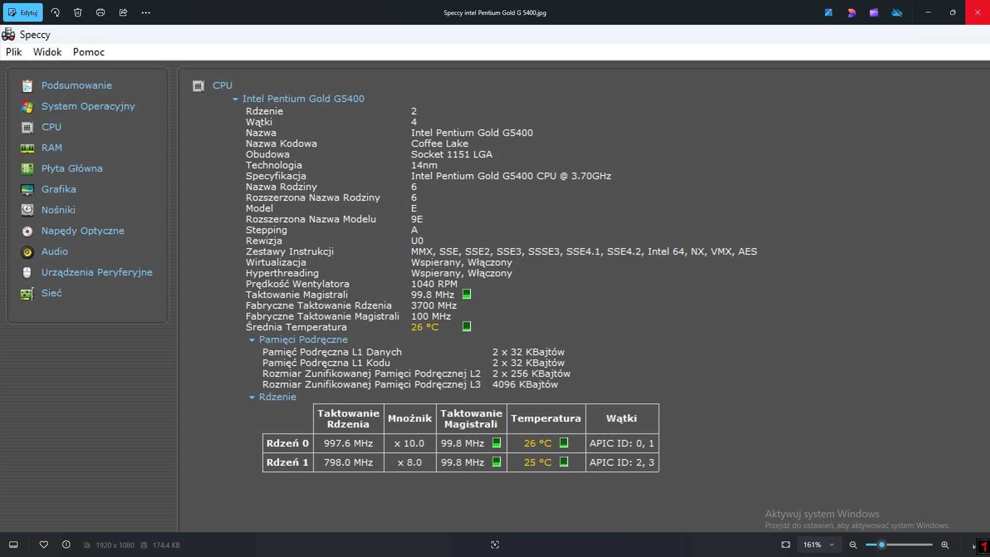Go to the RAM section label

[x=52, y=148]
